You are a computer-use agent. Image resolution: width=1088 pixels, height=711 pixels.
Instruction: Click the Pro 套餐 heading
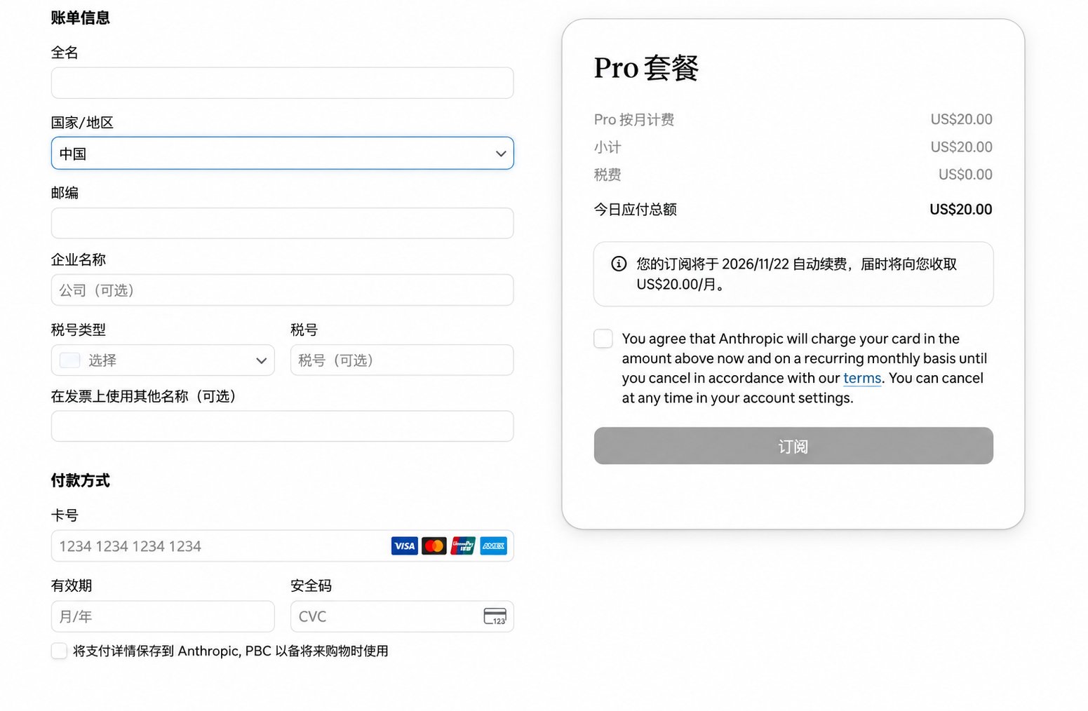tap(646, 68)
